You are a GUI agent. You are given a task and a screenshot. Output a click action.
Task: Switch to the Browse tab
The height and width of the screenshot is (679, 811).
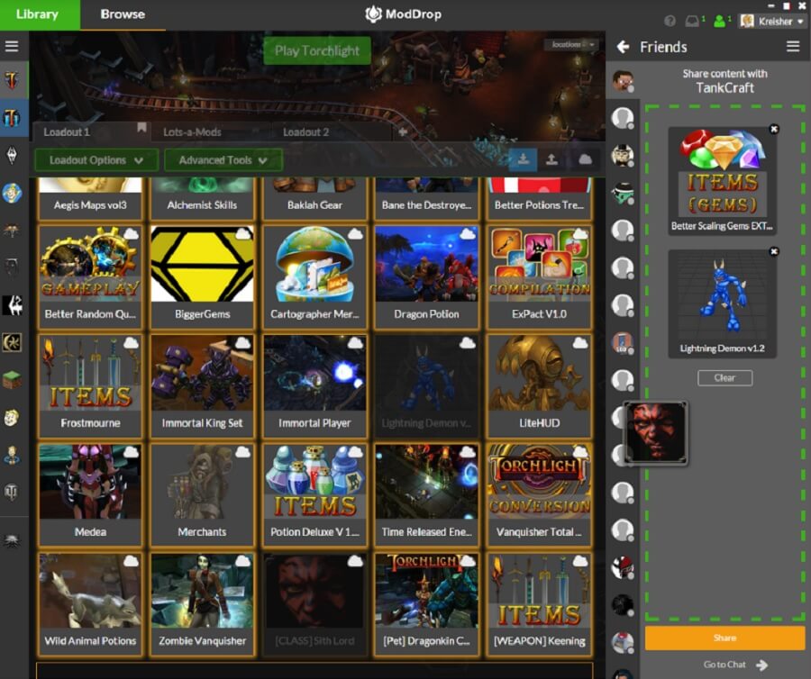(123, 14)
